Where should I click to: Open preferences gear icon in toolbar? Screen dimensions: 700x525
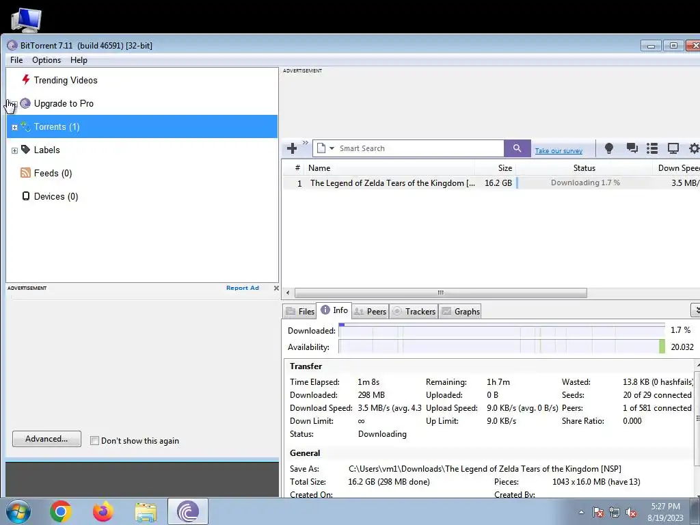[695, 148]
